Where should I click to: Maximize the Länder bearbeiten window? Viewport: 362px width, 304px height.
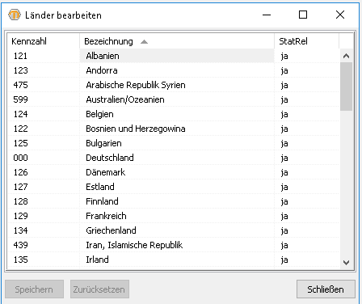[303, 15]
